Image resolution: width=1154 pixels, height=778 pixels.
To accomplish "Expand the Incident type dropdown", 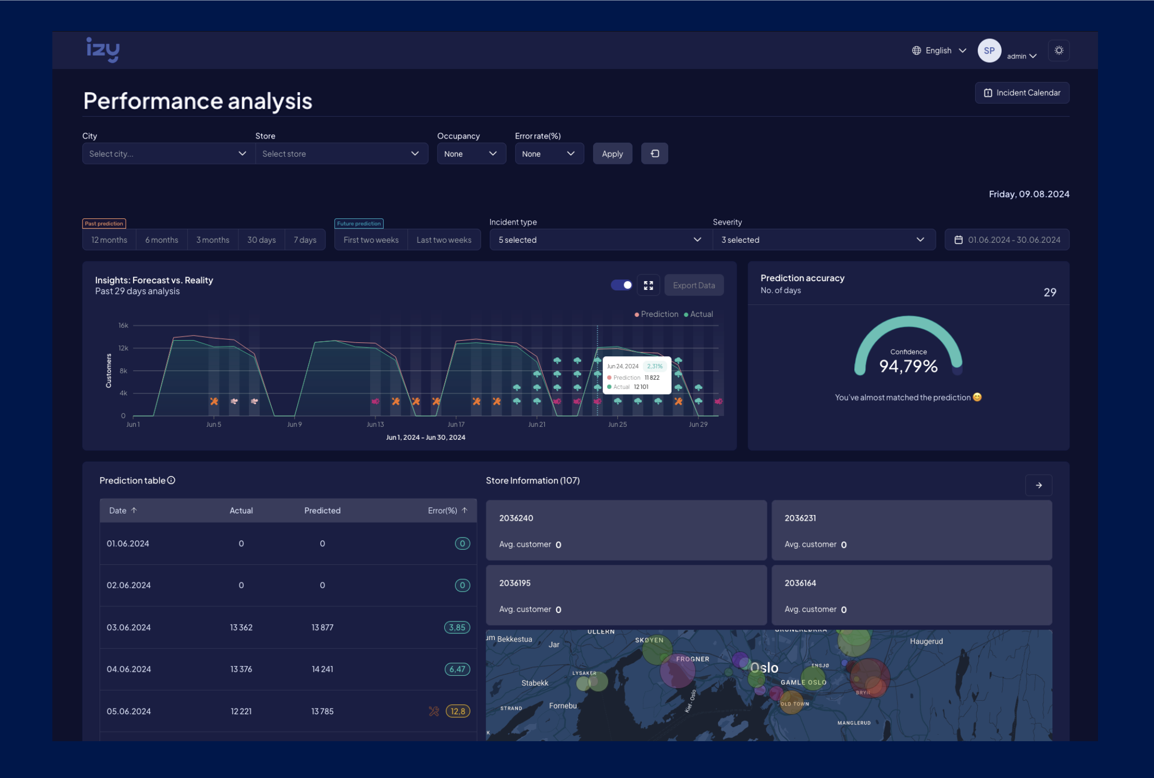I will 600,240.
